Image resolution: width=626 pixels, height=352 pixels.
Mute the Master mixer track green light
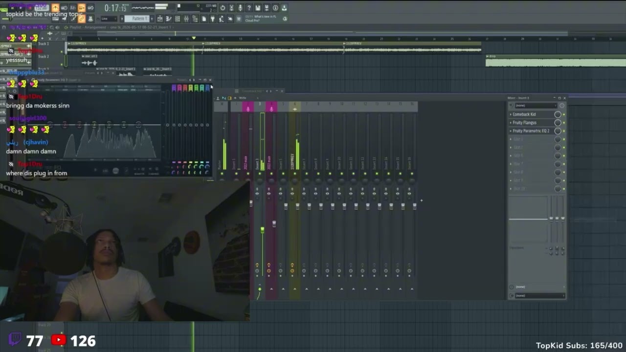point(222,174)
